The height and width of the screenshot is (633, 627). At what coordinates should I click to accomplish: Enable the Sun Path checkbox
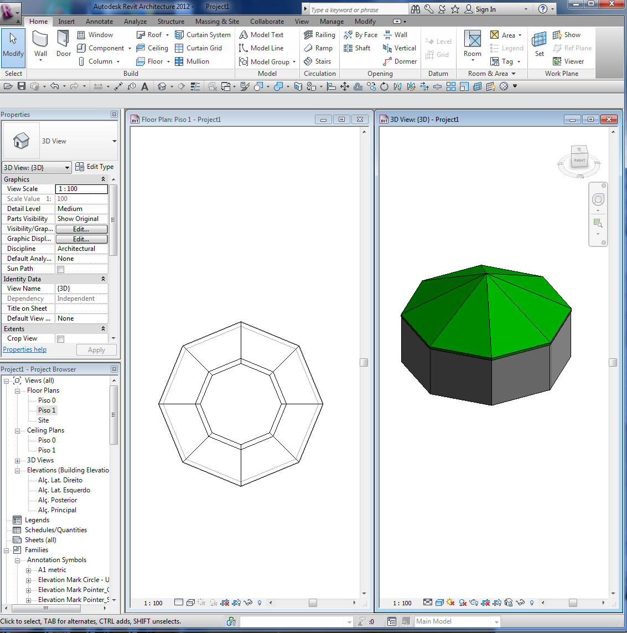pos(61,269)
